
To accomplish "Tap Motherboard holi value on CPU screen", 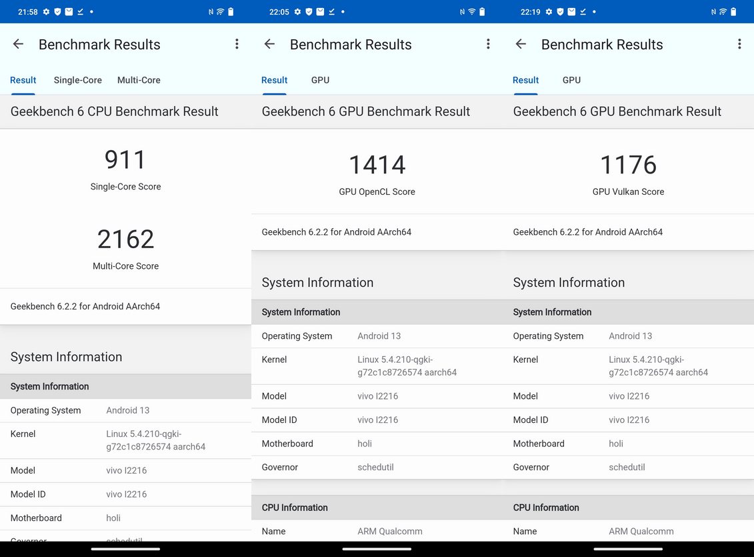I will point(113,518).
